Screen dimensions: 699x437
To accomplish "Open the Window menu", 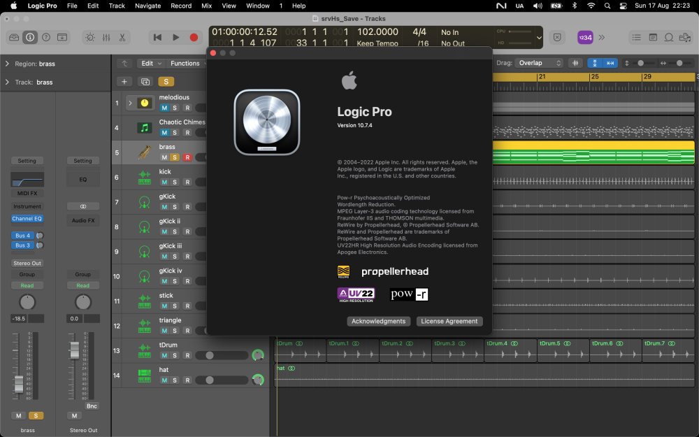I will [x=258, y=6].
